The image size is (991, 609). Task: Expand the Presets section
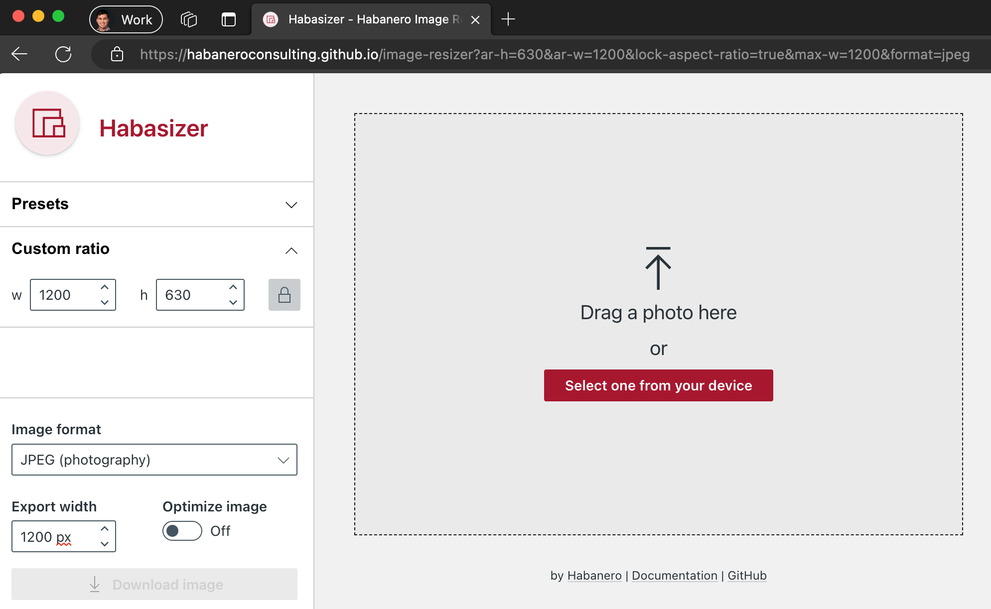point(291,205)
